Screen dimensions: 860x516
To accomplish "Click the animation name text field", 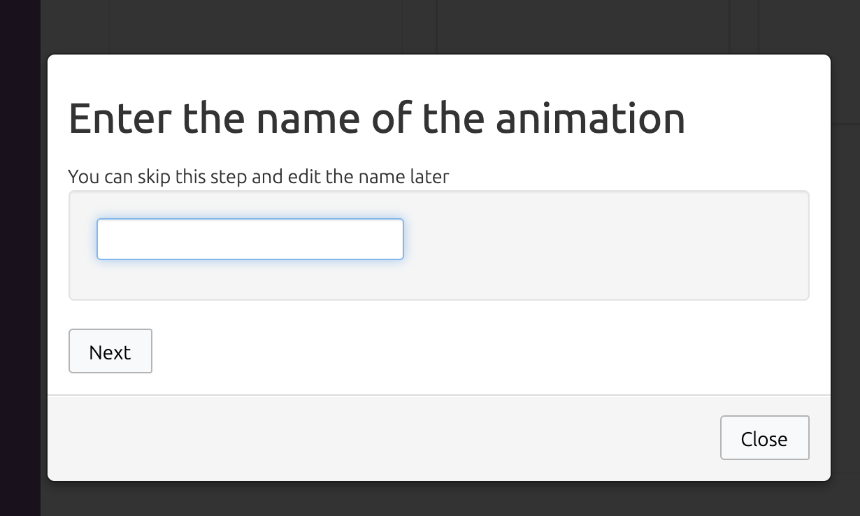I will [250, 239].
